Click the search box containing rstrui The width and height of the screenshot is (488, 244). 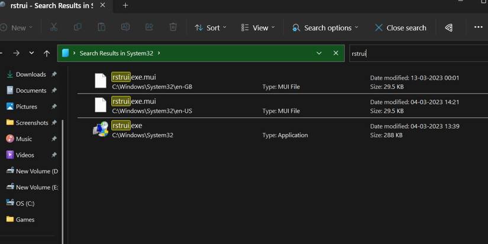[417, 53]
